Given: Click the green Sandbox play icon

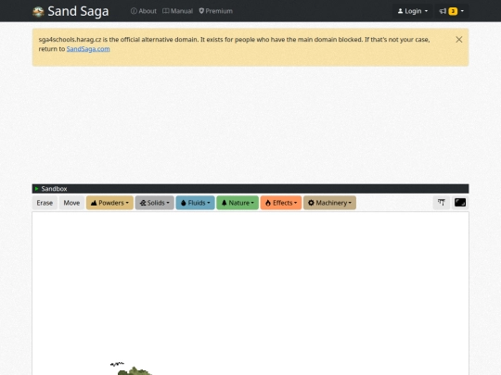Looking at the screenshot, I should click(37, 189).
